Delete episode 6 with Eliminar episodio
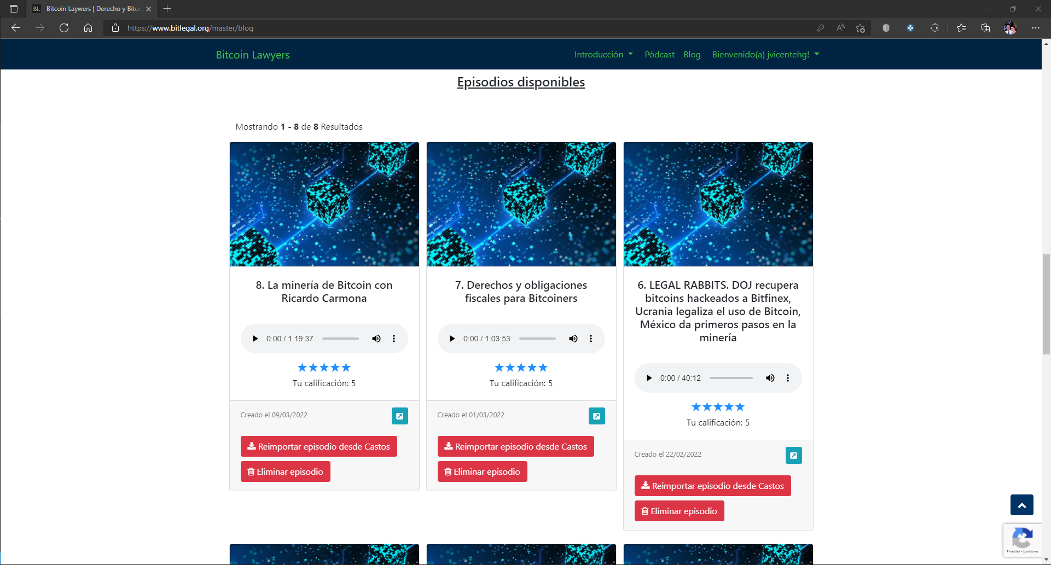This screenshot has height=565, width=1051. [680, 511]
